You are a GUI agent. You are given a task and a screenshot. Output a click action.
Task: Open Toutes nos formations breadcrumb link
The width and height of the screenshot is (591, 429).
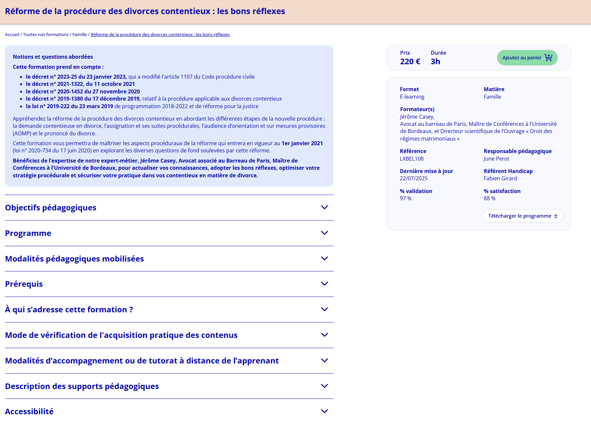pos(46,35)
